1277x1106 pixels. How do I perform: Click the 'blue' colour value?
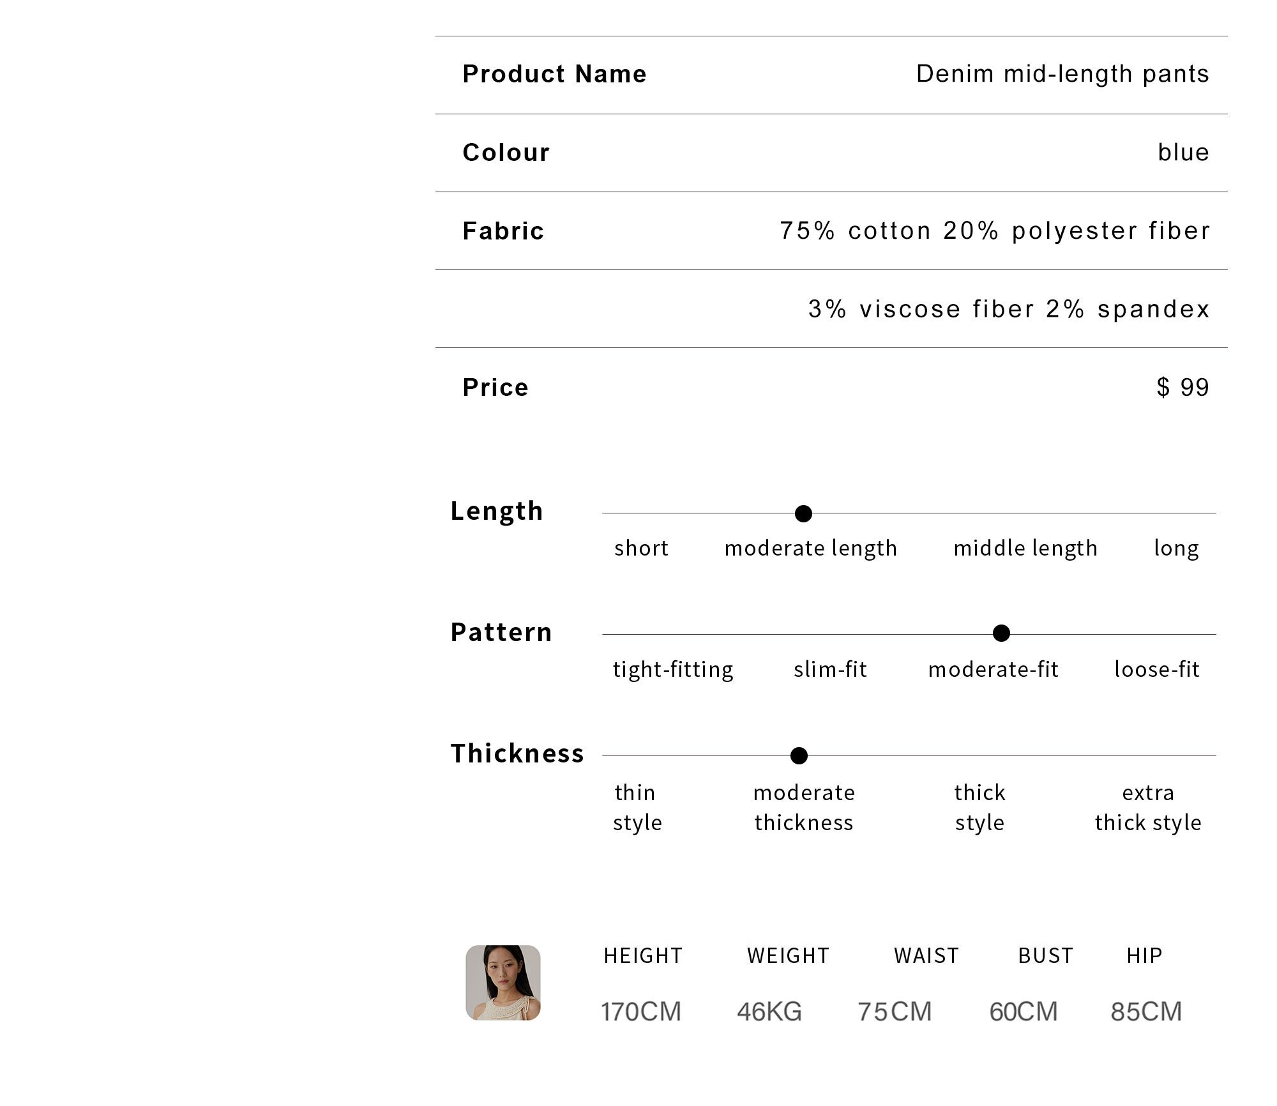1184,152
